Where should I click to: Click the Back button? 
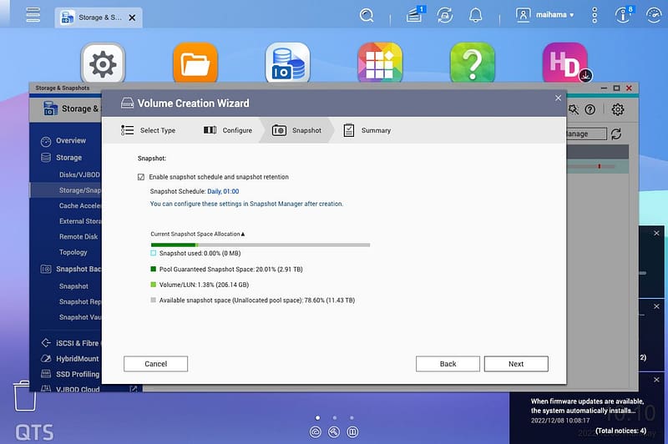(448, 364)
